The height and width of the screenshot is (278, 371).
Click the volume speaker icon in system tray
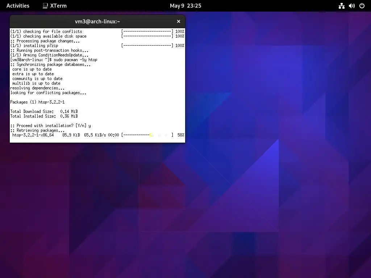tap(351, 6)
